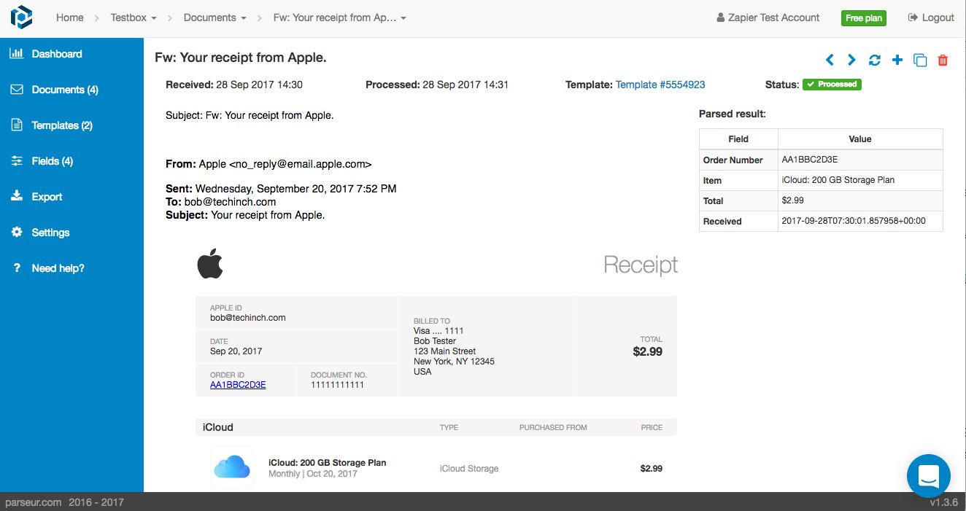Viewport: 966px width, 511px height.
Task: Click the Parseur logo icon
Action: [21, 17]
